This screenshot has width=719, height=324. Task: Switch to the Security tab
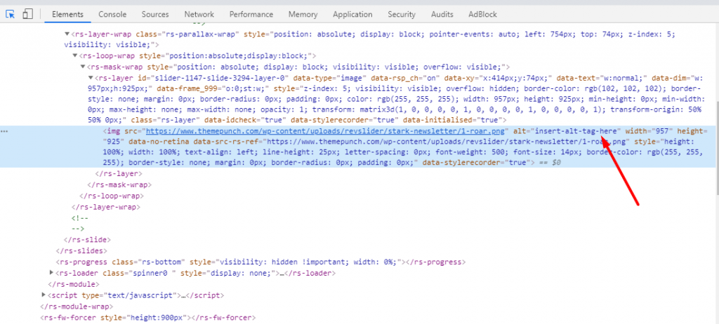[x=401, y=14]
